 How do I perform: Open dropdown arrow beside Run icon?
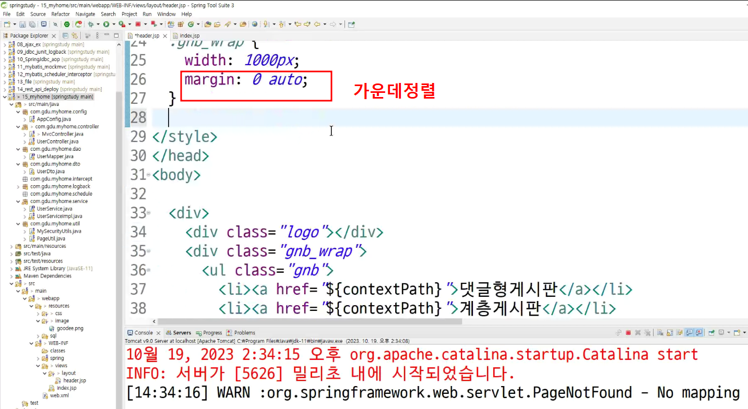[114, 24]
